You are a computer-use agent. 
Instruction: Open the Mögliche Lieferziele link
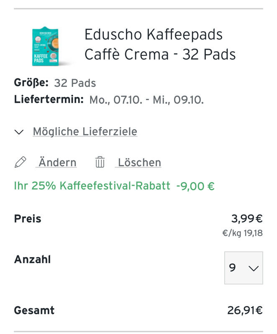(85, 132)
